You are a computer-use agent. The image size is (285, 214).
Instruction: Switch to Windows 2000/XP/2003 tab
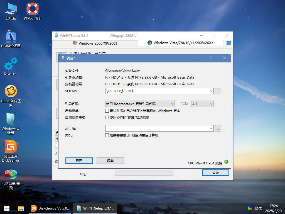click(x=95, y=43)
